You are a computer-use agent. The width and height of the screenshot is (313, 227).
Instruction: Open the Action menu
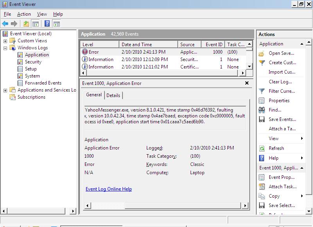pos(24,14)
